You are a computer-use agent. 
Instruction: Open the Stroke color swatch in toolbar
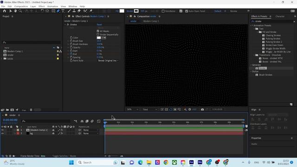[x=136, y=11]
